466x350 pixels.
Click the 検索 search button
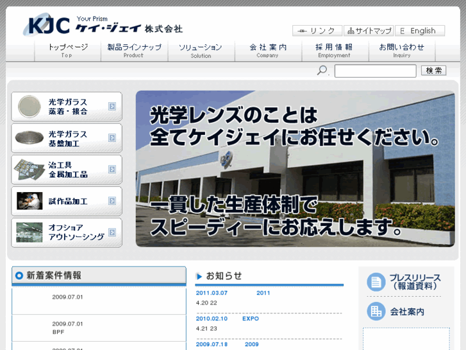pyautogui.click(x=433, y=71)
